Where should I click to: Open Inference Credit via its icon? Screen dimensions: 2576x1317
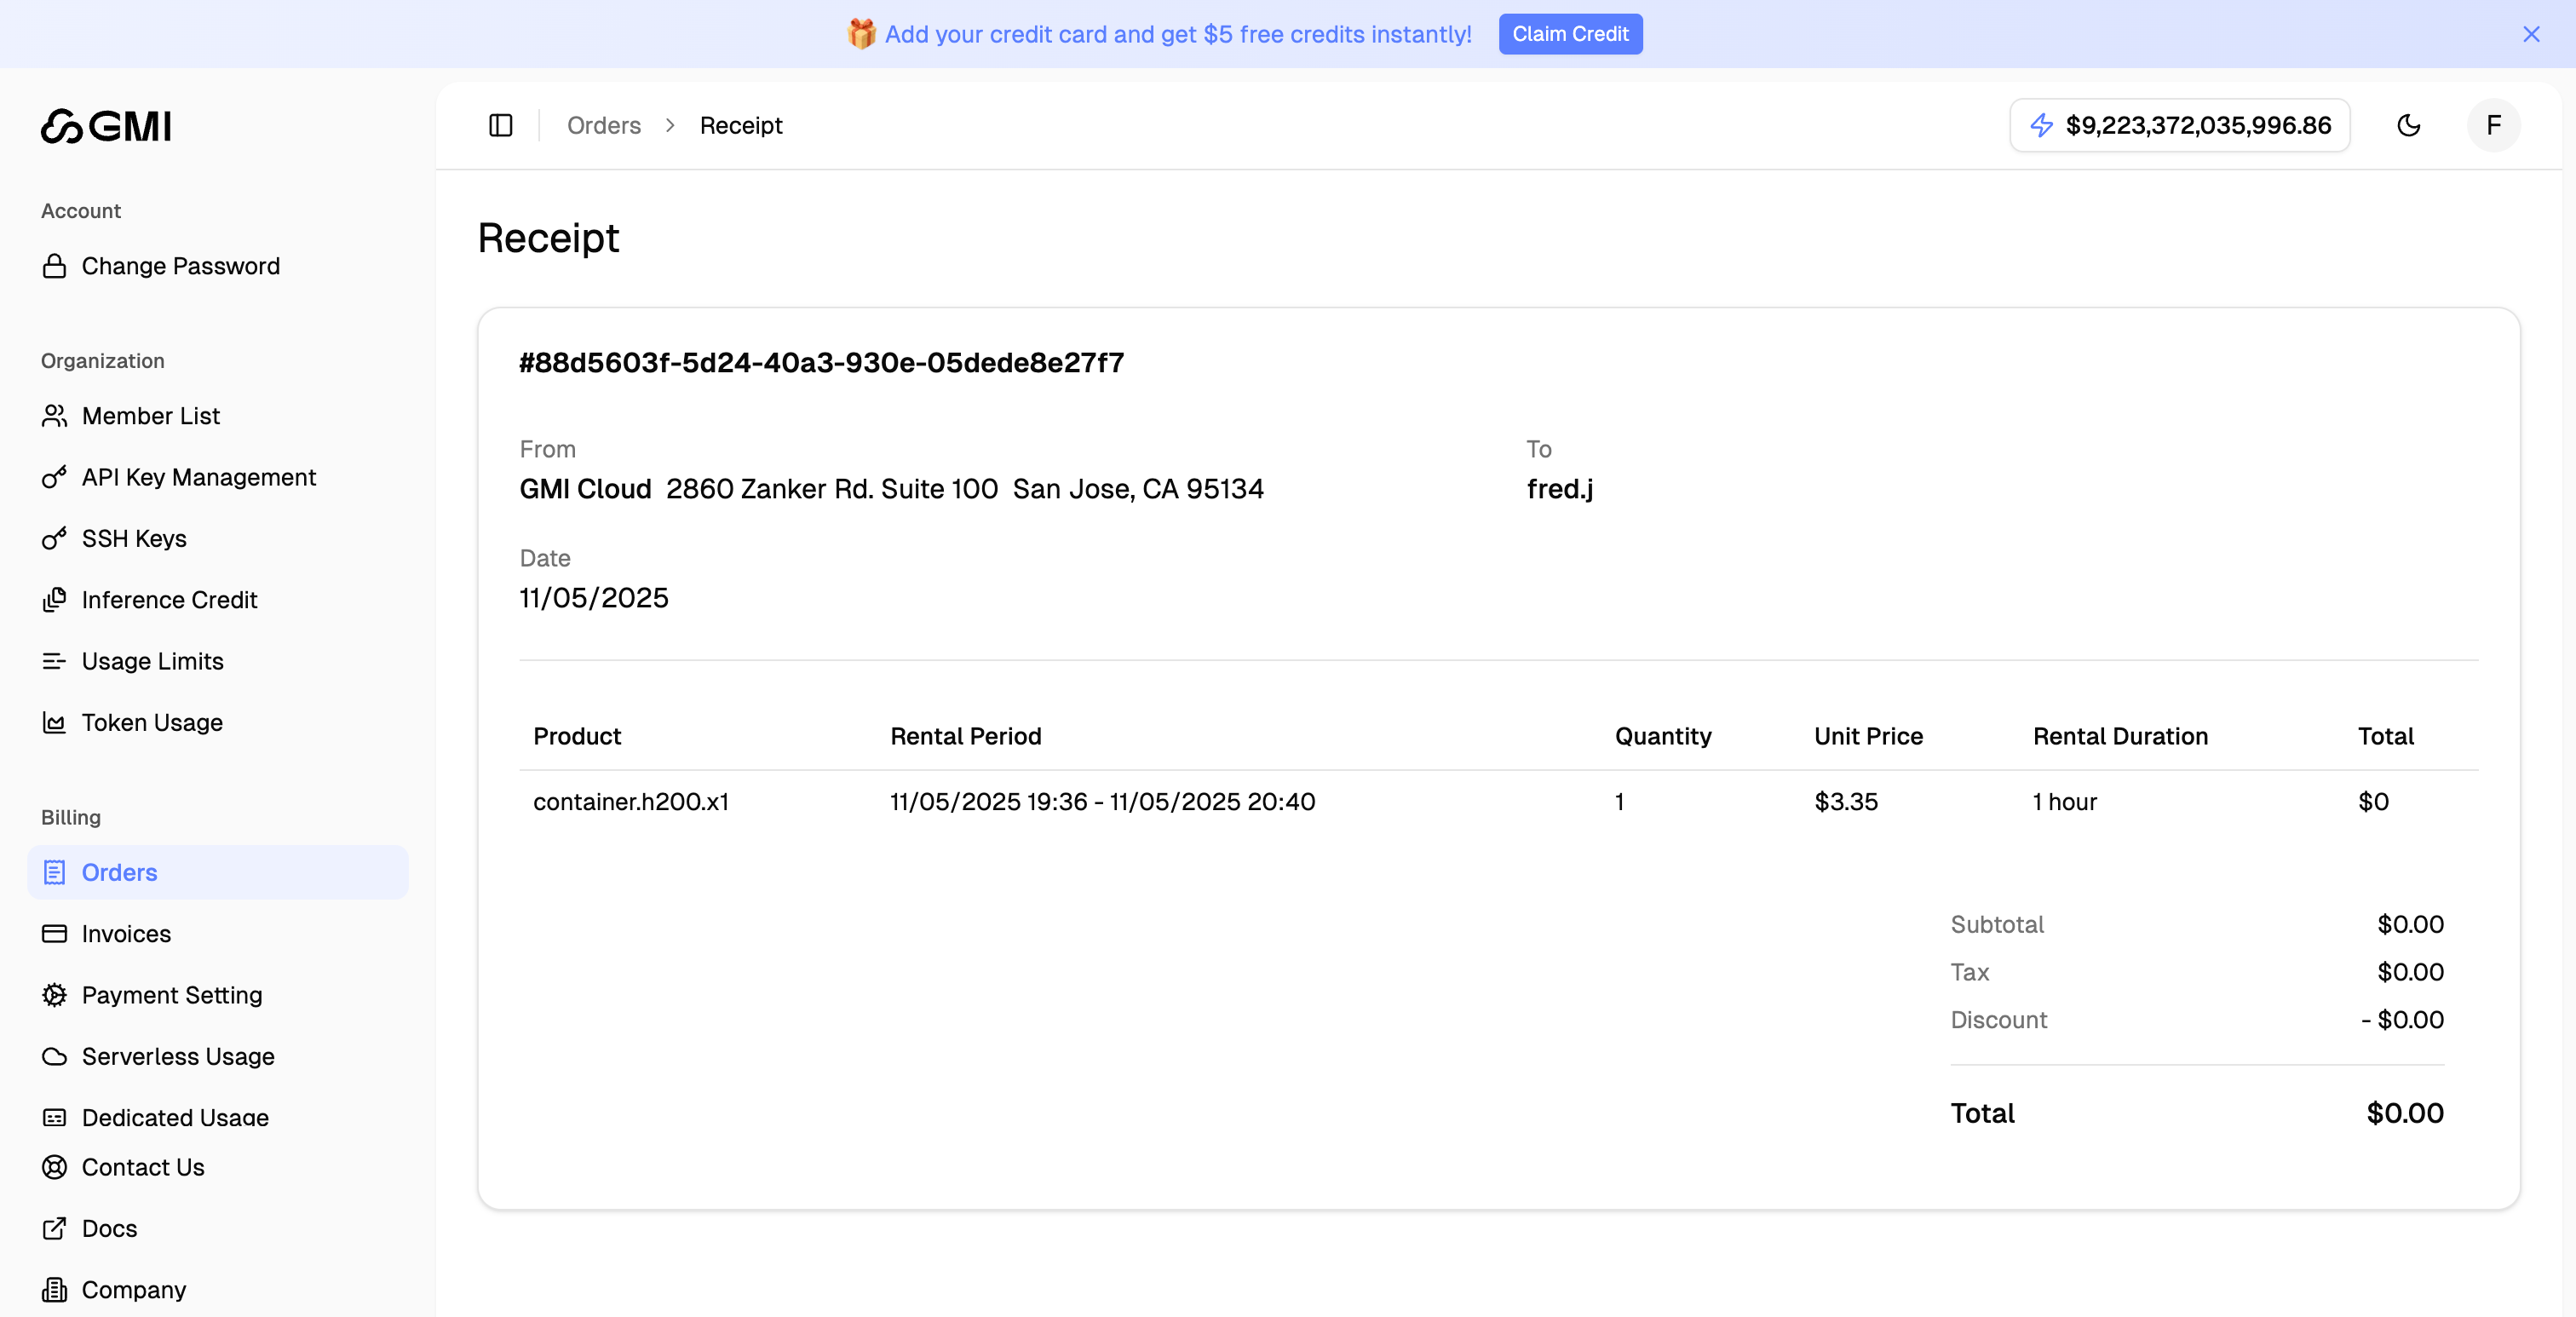coord(55,600)
